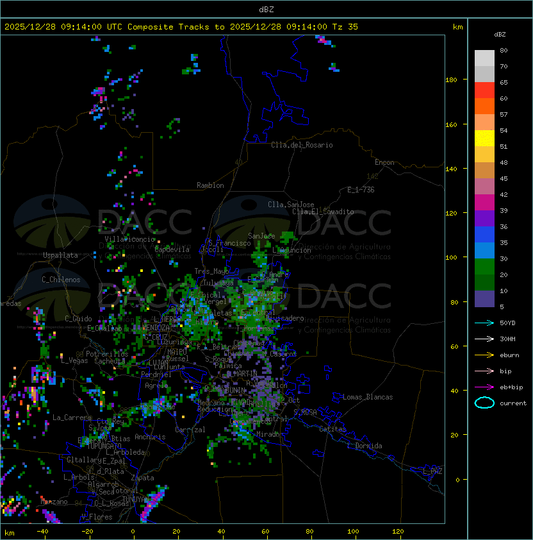Click the 'Perdriel' map label
This screenshot has width=533, height=540.
156,375
